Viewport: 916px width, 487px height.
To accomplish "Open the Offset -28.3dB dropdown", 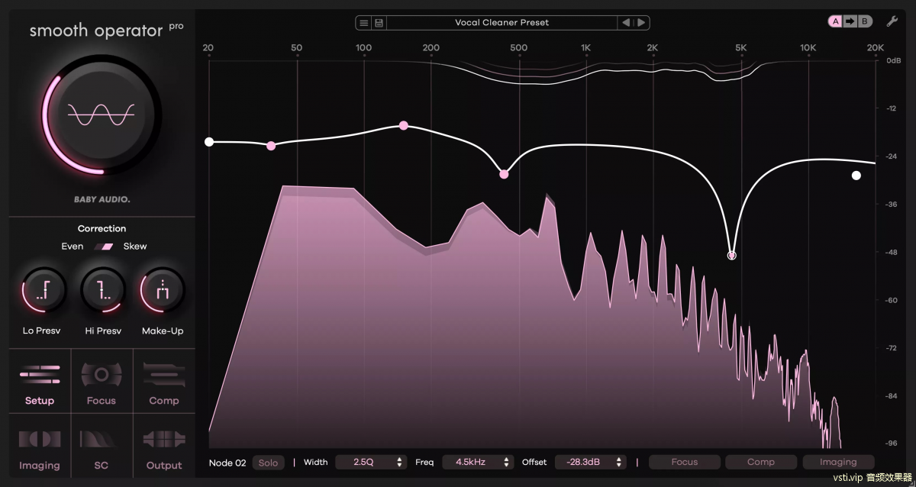I will (x=591, y=463).
